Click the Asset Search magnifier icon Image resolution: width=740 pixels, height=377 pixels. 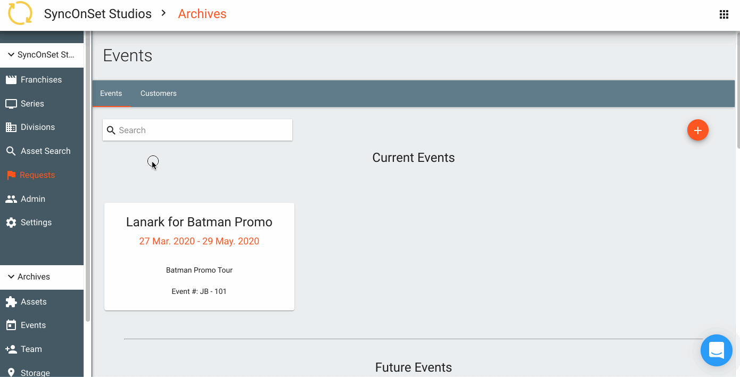11,151
